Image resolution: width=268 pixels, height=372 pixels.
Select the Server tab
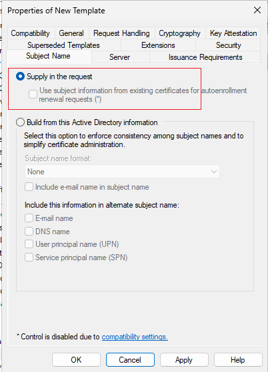(120, 57)
